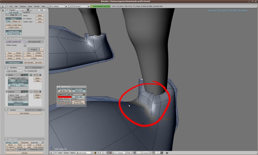Click the draw type shading icon beside Edit Mode

pyautogui.click(x=96, y=153)
